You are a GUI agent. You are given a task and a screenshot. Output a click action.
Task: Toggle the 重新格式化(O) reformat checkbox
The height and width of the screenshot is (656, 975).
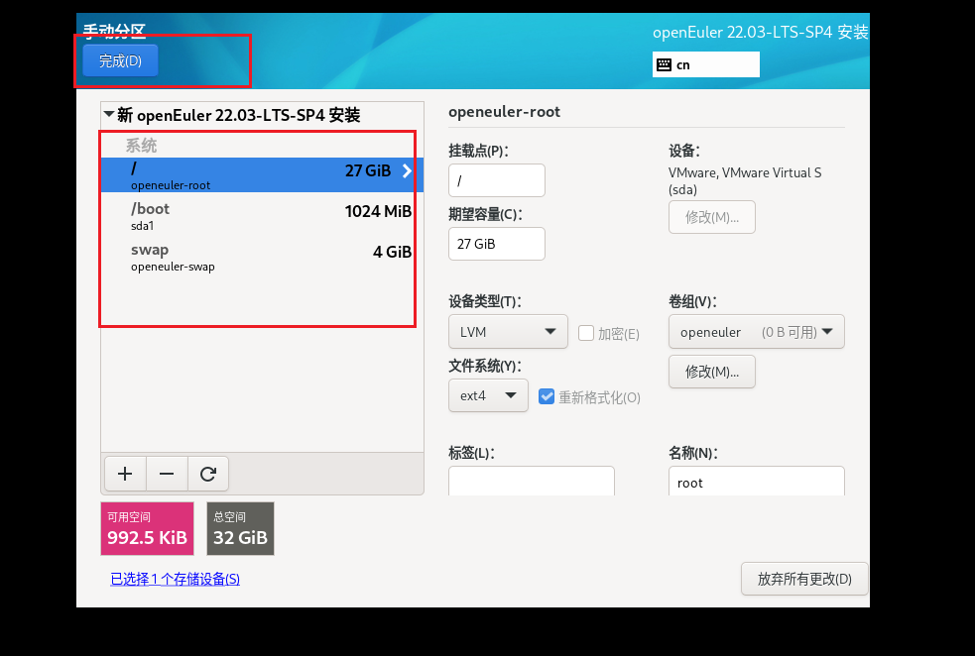click(x=547, y=396)
